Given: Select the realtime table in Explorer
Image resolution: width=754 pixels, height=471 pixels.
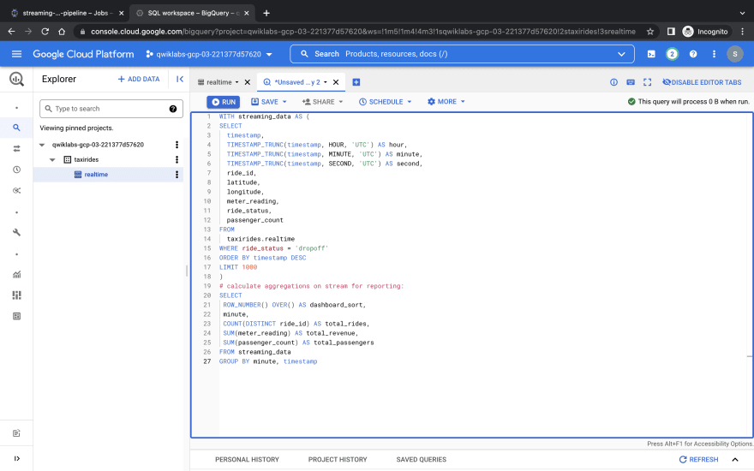Looking at the screenshot, I should [96, 175].
